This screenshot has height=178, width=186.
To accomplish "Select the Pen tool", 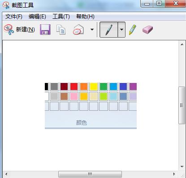I will click(x=108, y=30).
